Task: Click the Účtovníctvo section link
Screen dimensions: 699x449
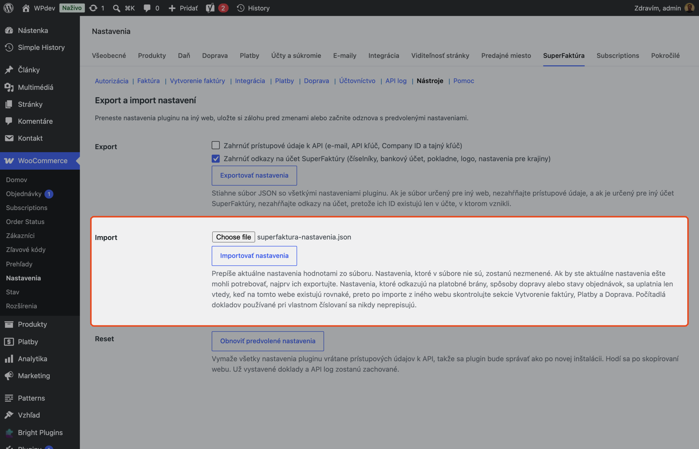Action: [357, 81]
